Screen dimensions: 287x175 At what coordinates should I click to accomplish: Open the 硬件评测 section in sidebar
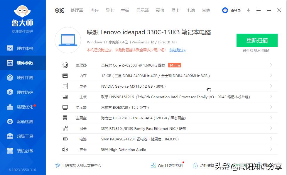(23, 77)
